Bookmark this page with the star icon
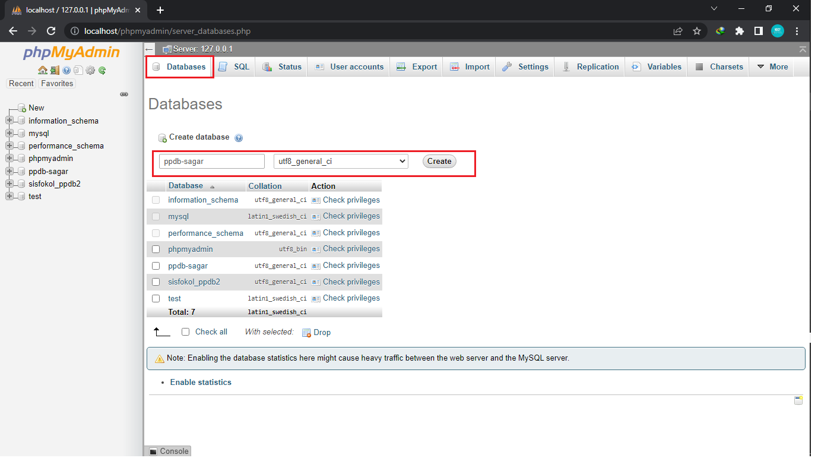The height and width of the screenshot is (461, 818). [697, 31]
